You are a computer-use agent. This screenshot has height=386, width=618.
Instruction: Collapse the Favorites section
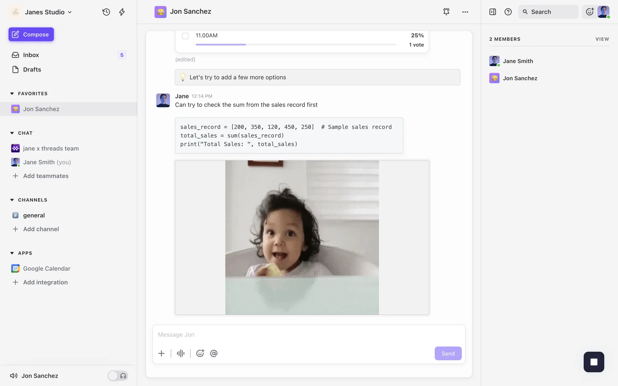point(12,94)
